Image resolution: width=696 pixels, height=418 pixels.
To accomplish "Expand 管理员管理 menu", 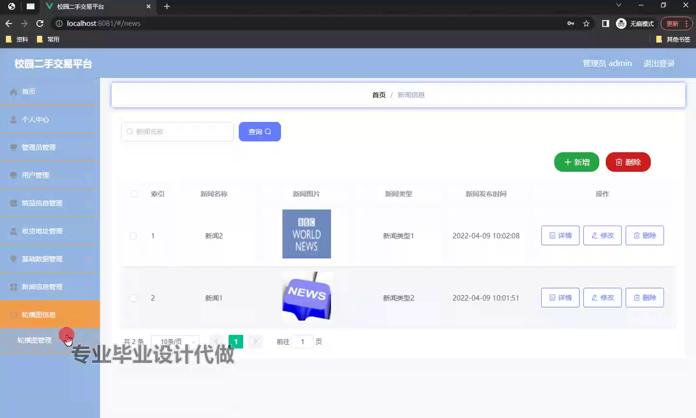I will click(x=50, y=147).
